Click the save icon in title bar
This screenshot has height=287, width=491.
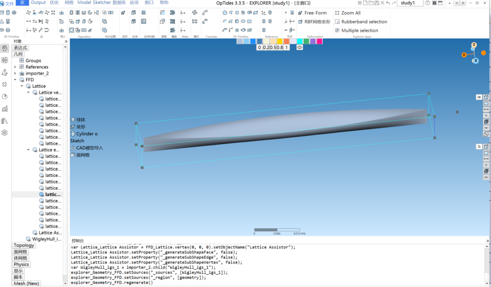click(x=377, y=3)
